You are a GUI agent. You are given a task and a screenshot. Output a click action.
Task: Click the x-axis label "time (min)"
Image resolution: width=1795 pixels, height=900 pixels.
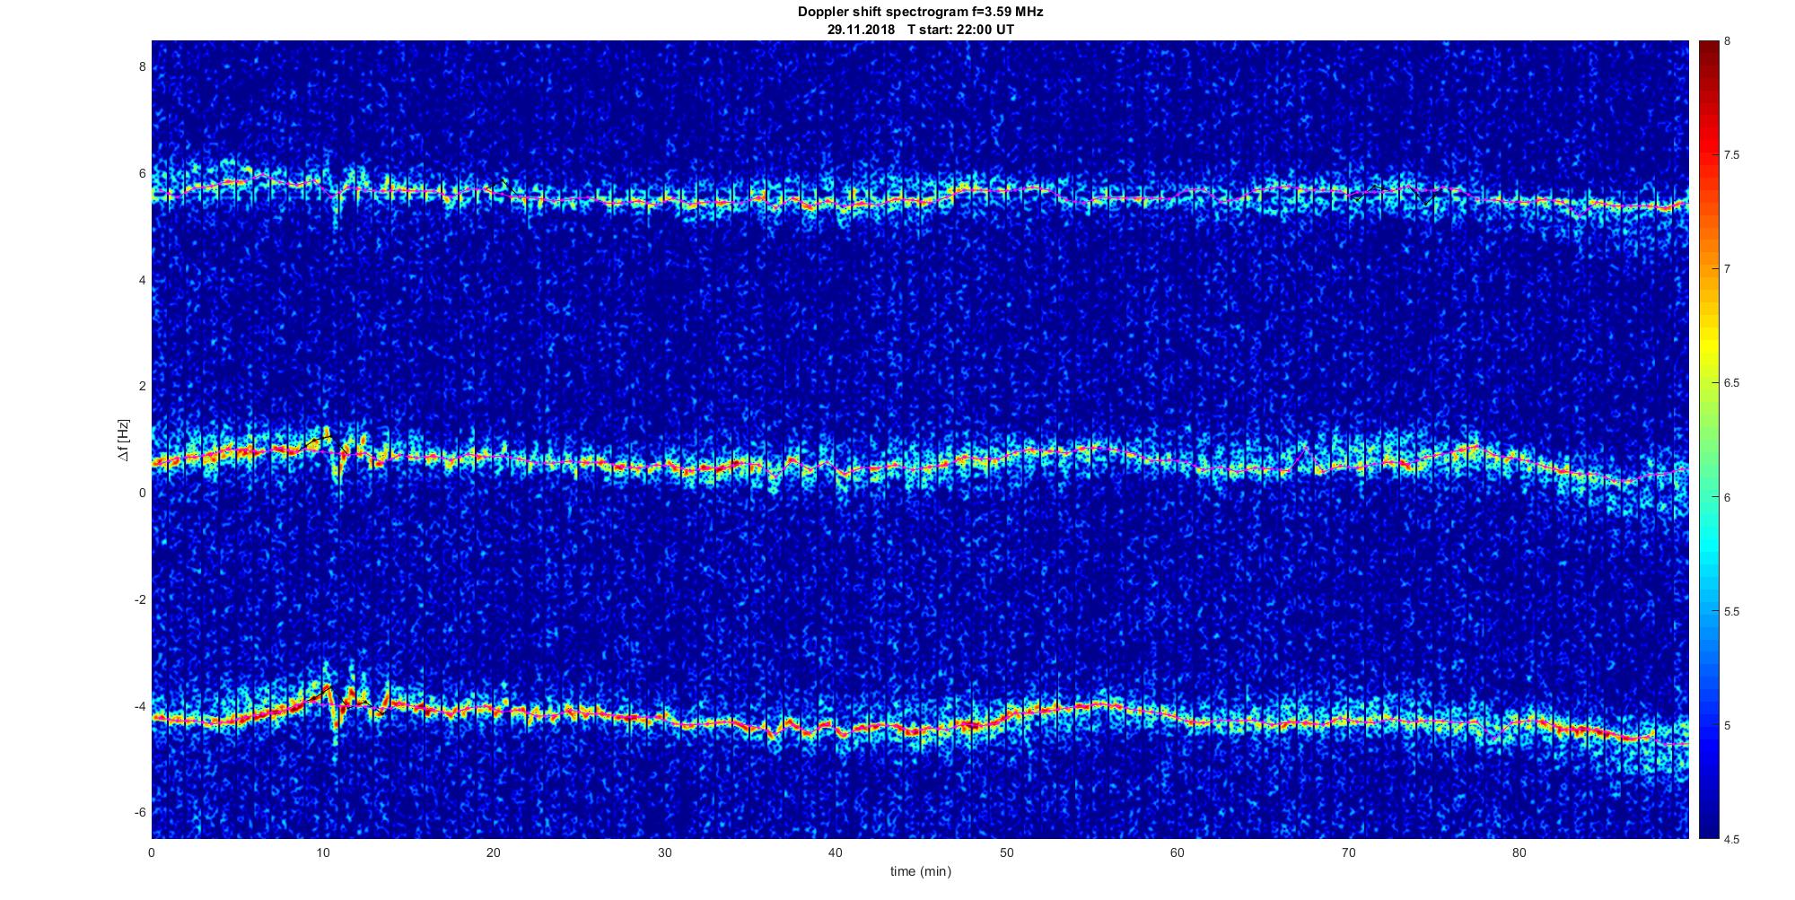tap(920, 871)
